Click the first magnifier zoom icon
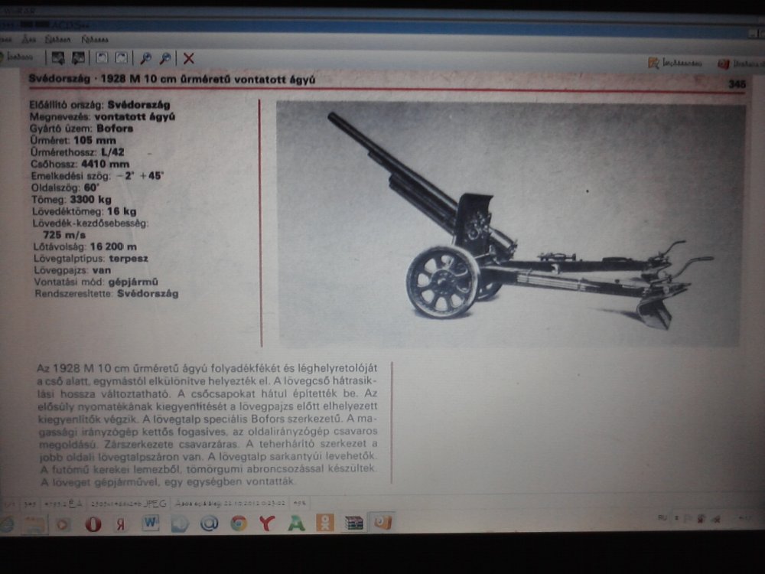 (145, 59)
